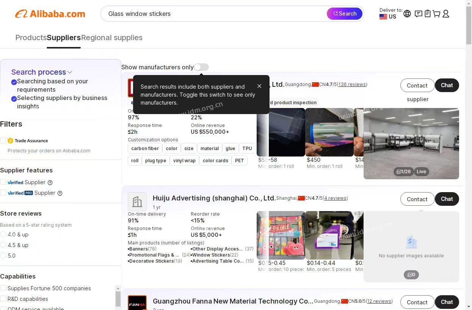Check the Verified PRO Supplier checkbox
472x310 pixels.
pos(3,193)
